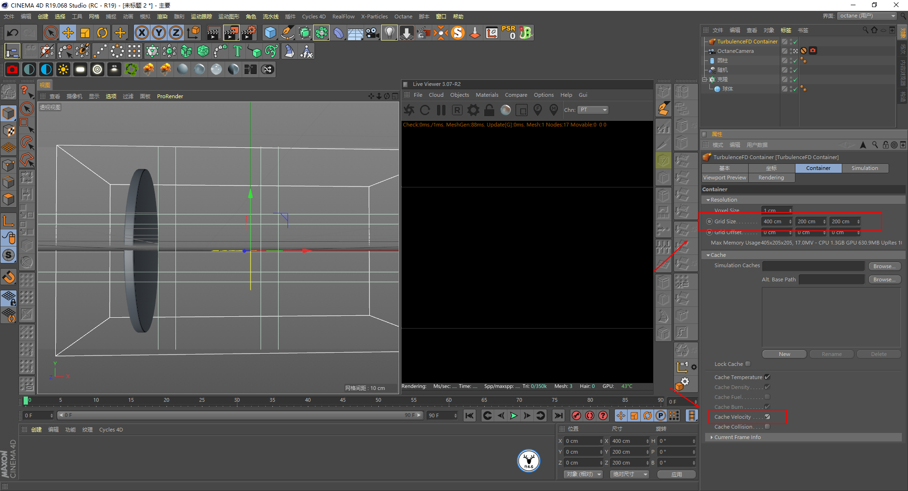Viewport: 908px width, 491px height.
Task: Toggle the Lock Cache checkbox
Action: click(x=748, y=364)
